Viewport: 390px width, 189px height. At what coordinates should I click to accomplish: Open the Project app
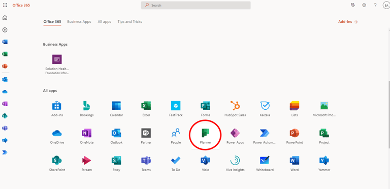click(324, 136)
